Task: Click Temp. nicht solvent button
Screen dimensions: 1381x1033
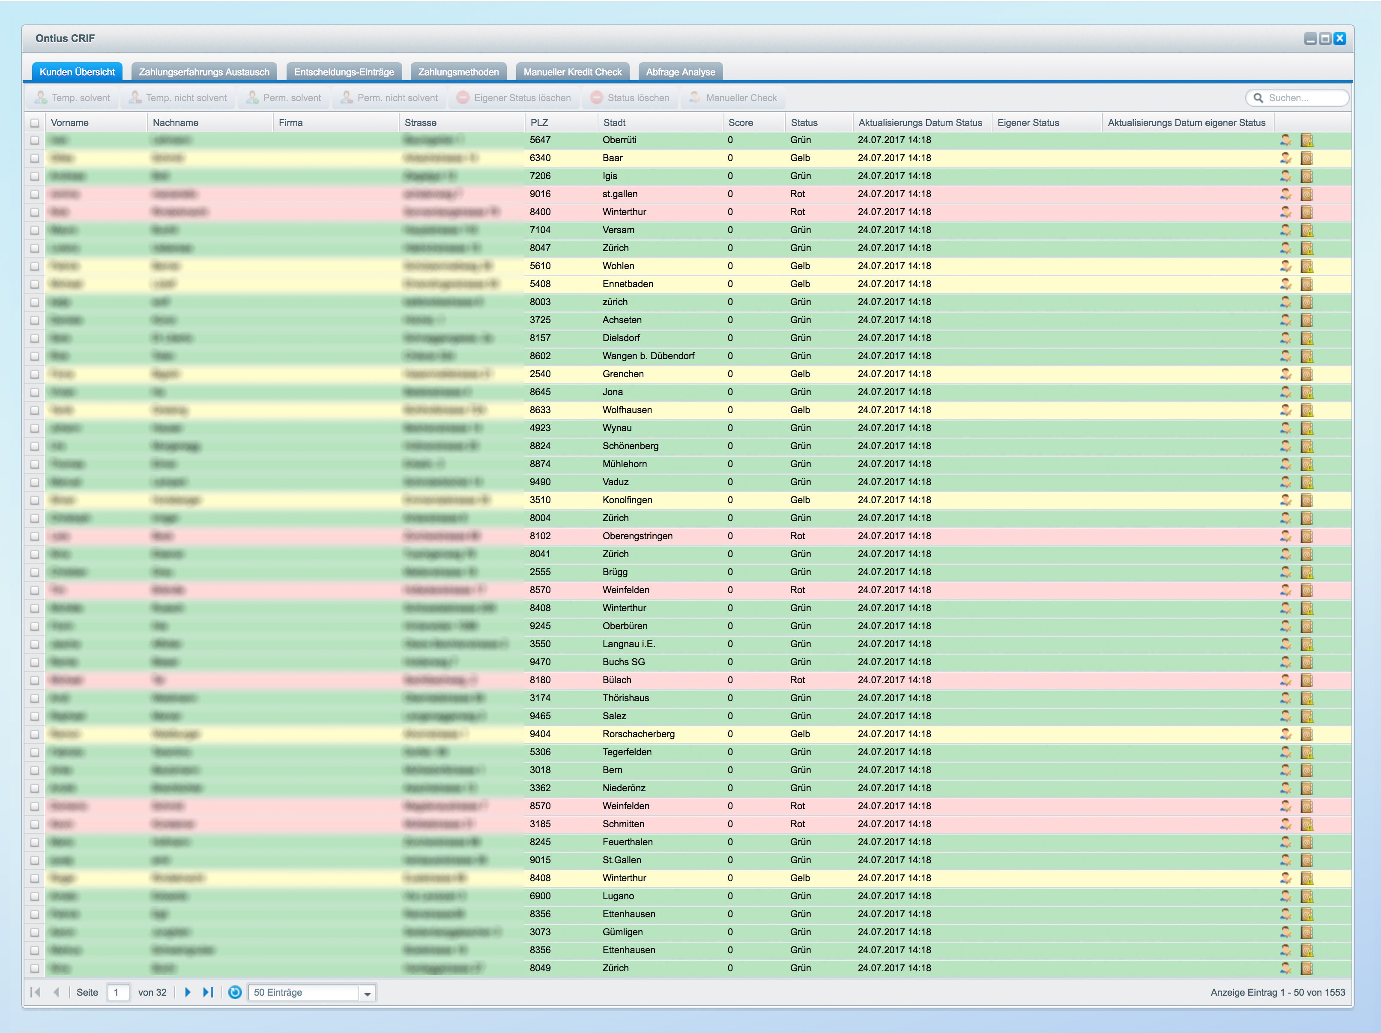Action: (x=178, y=98)
